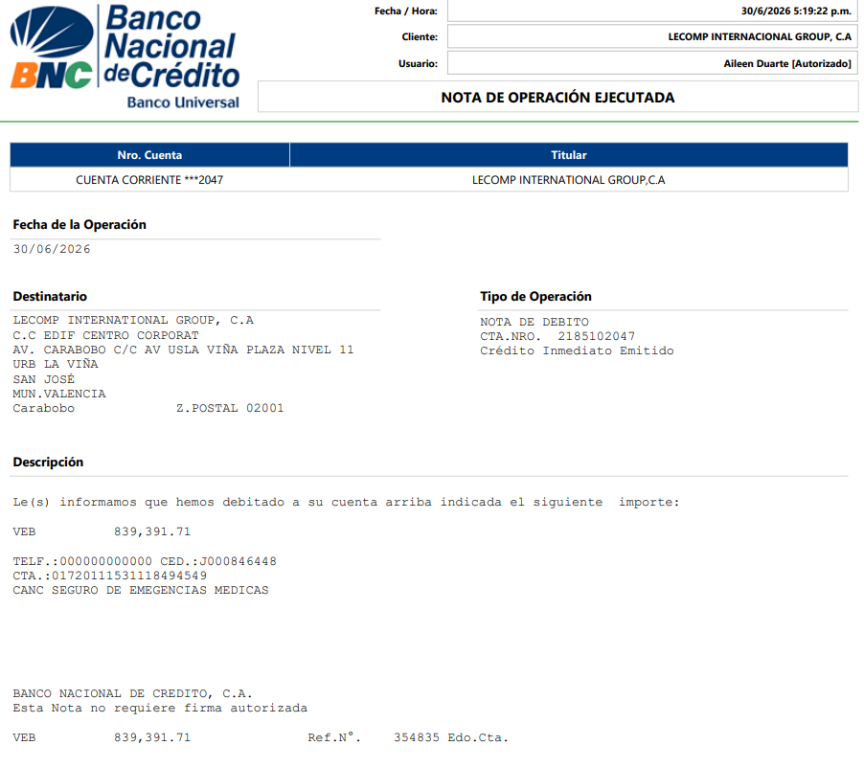Select reference Ref.N°. 354835 Edo.Cta.
The image size is (864, 768).
(408, 737)
